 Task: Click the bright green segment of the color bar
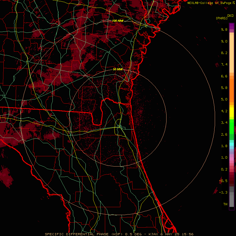(x=232, y=126)
